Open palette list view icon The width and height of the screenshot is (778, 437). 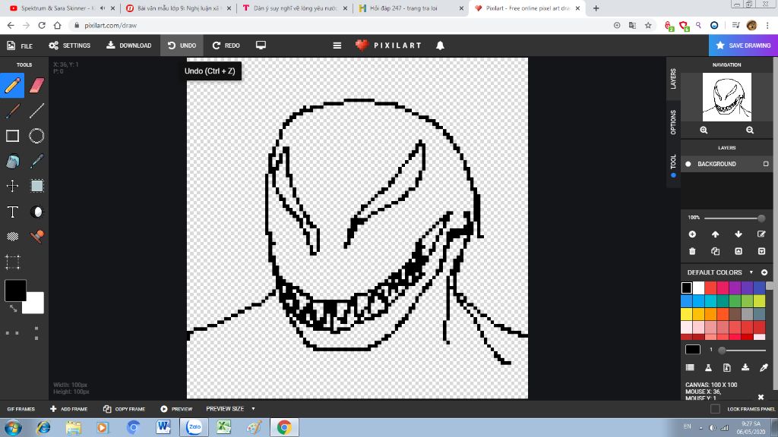tap(690, 368)
